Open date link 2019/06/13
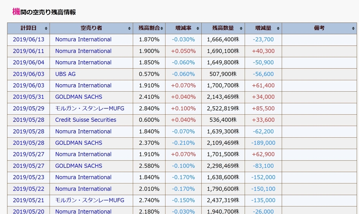The height and width of the screenshot is (214, 359). (28, 40)
